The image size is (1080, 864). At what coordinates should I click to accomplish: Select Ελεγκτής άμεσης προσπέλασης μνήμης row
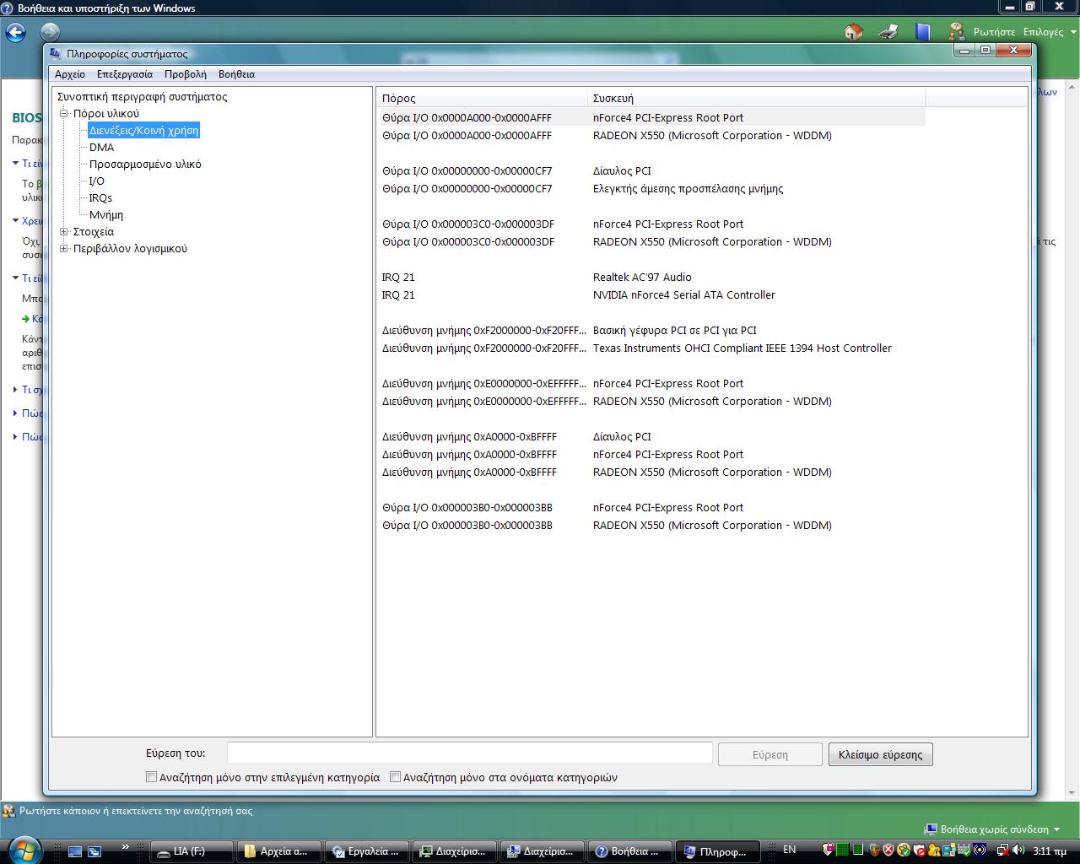[x=653, y=188]
